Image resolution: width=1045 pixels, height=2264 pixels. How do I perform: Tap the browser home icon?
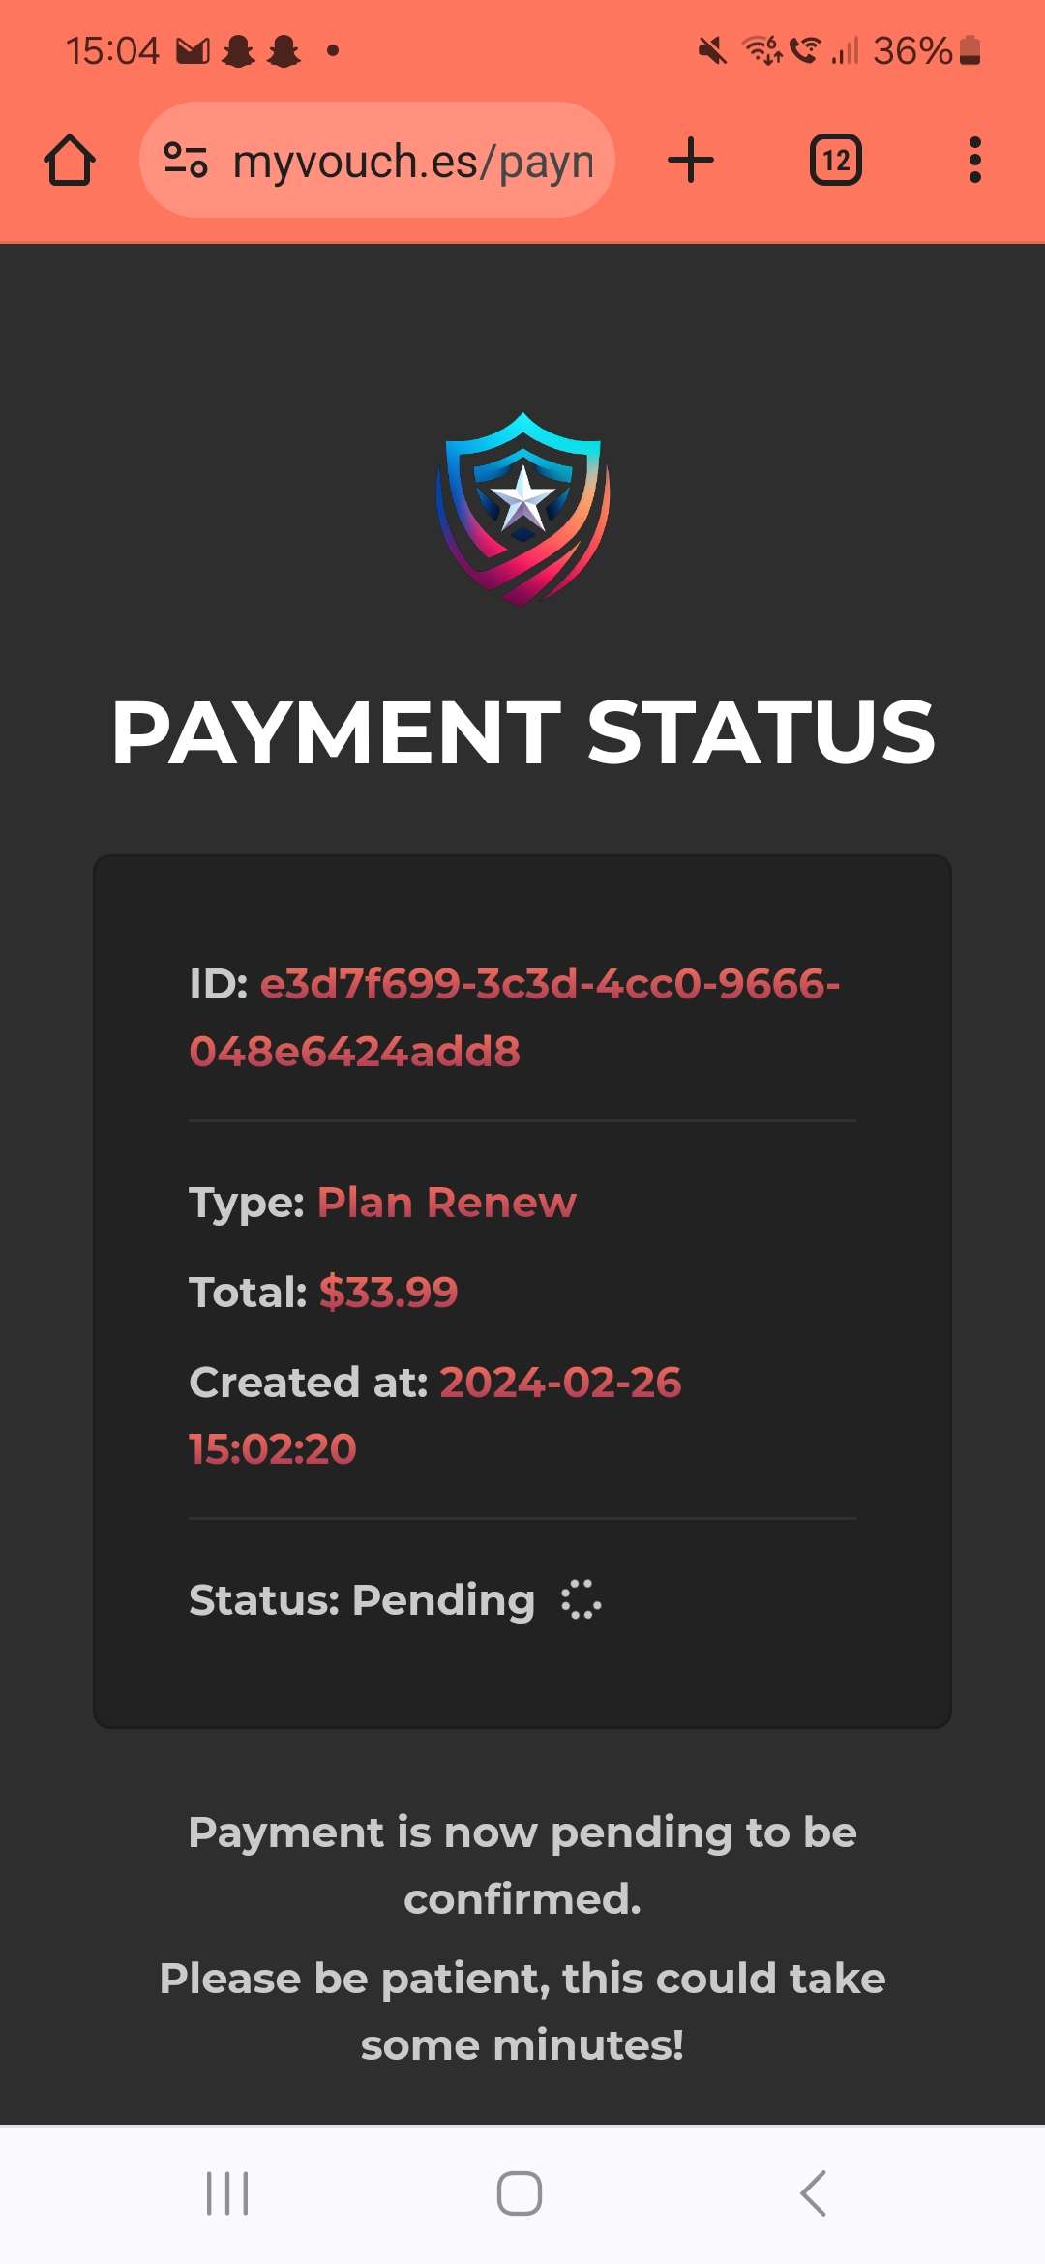click(x=70, y=161)
